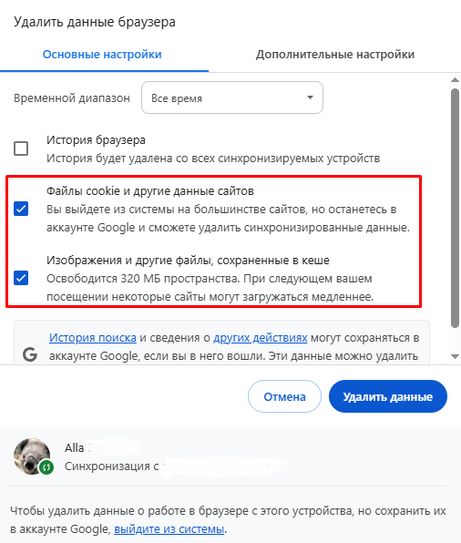Switch to Основные настройки tab
461x543 pixels.
pyautogui.click(x=102, y=55)
